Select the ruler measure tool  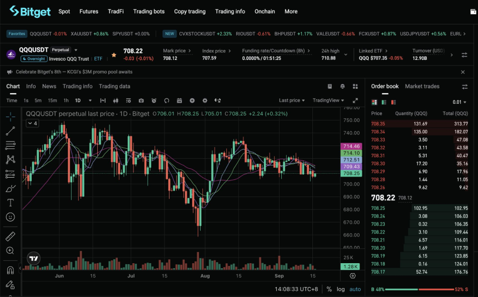pos(11,236)
